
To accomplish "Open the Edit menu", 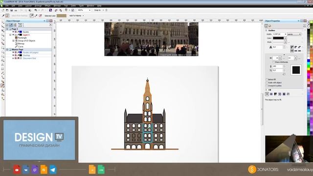I will point(13,6).
